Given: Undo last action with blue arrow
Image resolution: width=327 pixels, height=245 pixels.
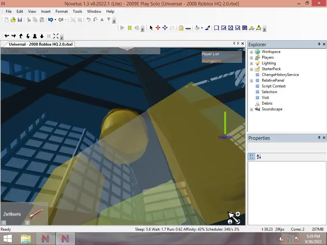Looking at the screenshot, I should [x=50, y=19].
